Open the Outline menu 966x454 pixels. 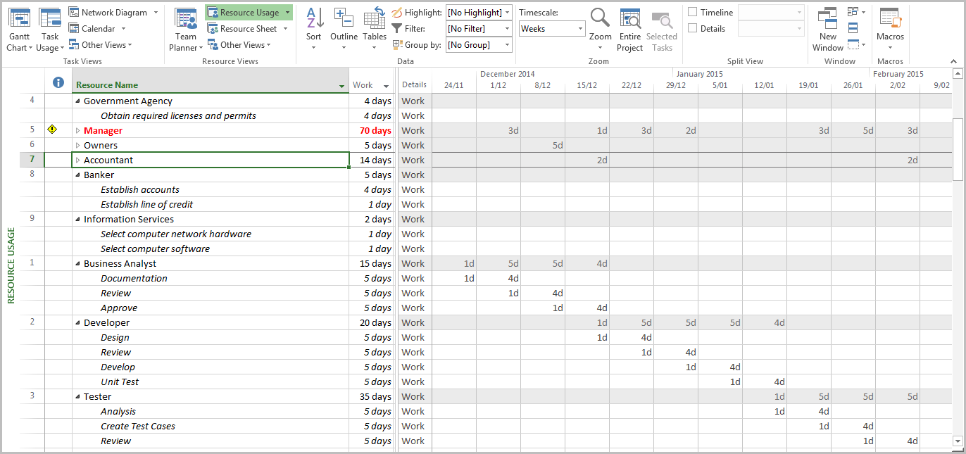pyautogui.click(x=344, y=30)
